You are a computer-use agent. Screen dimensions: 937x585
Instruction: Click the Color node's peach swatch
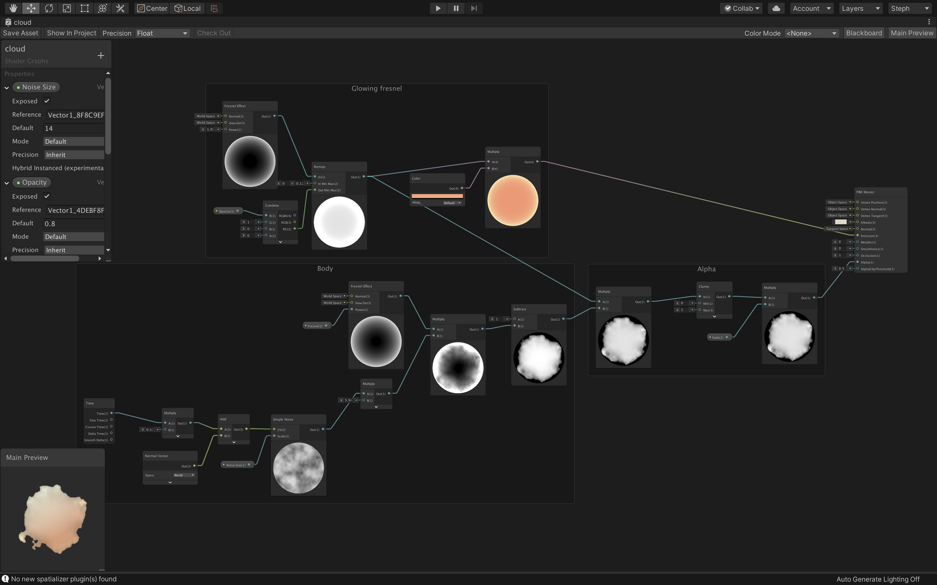[437, 196]
